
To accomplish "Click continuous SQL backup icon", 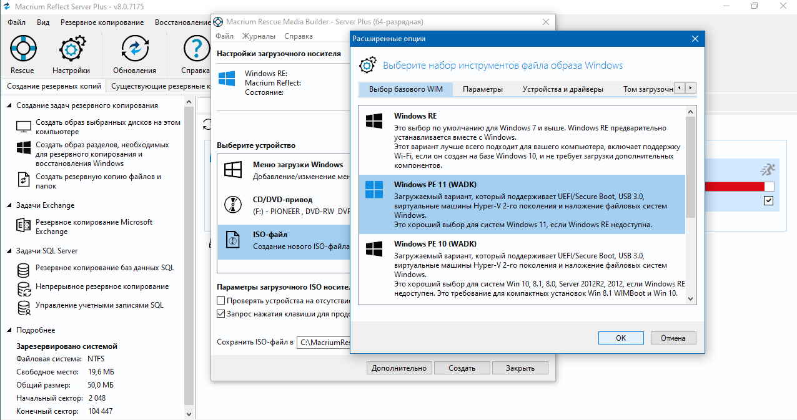I will pos(24,289).
